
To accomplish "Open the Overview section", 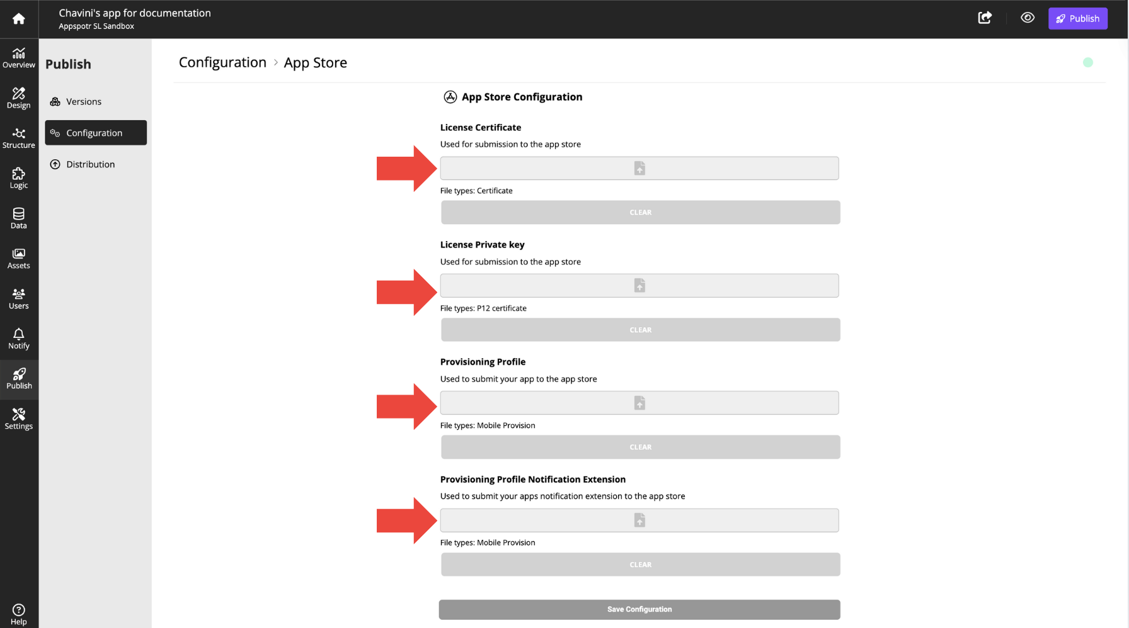I will pos(19,58).
